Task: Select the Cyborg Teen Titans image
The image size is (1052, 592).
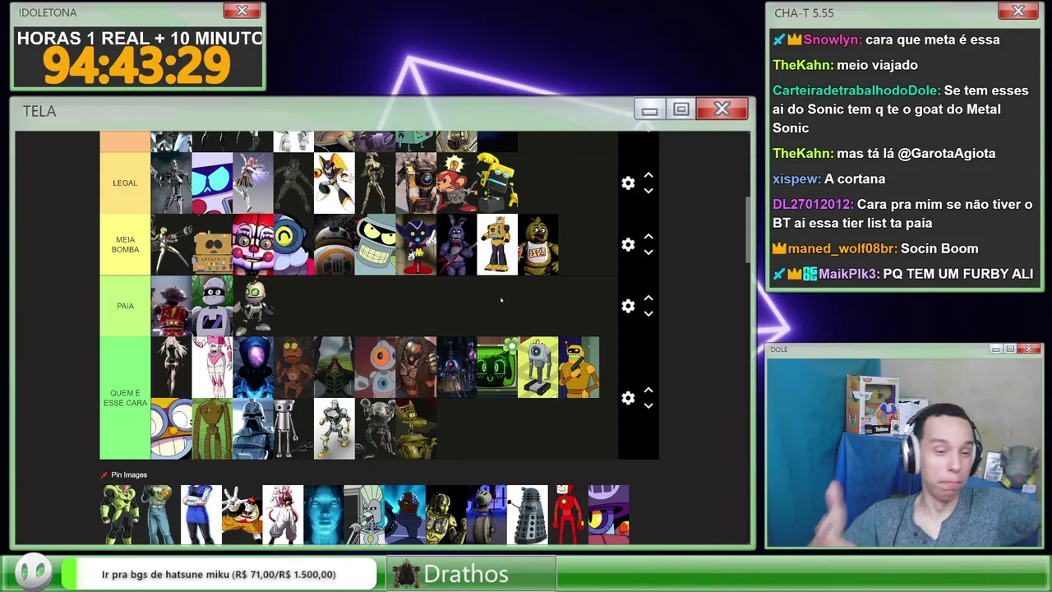Action: point(405,515)
